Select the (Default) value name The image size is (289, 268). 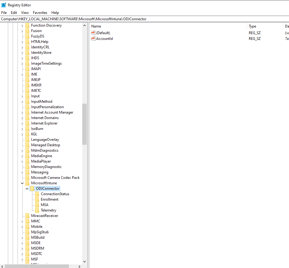pyautogui.click(x=103, y=33)
